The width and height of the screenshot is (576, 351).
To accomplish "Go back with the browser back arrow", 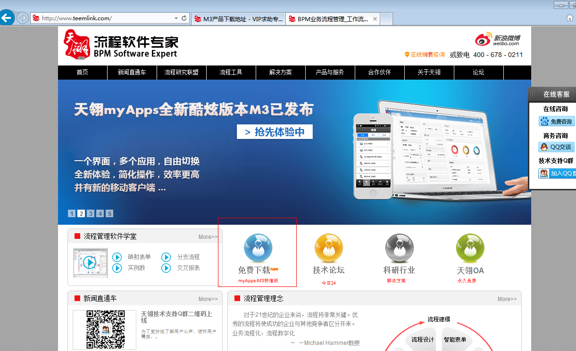I will [x=6, y=18].
